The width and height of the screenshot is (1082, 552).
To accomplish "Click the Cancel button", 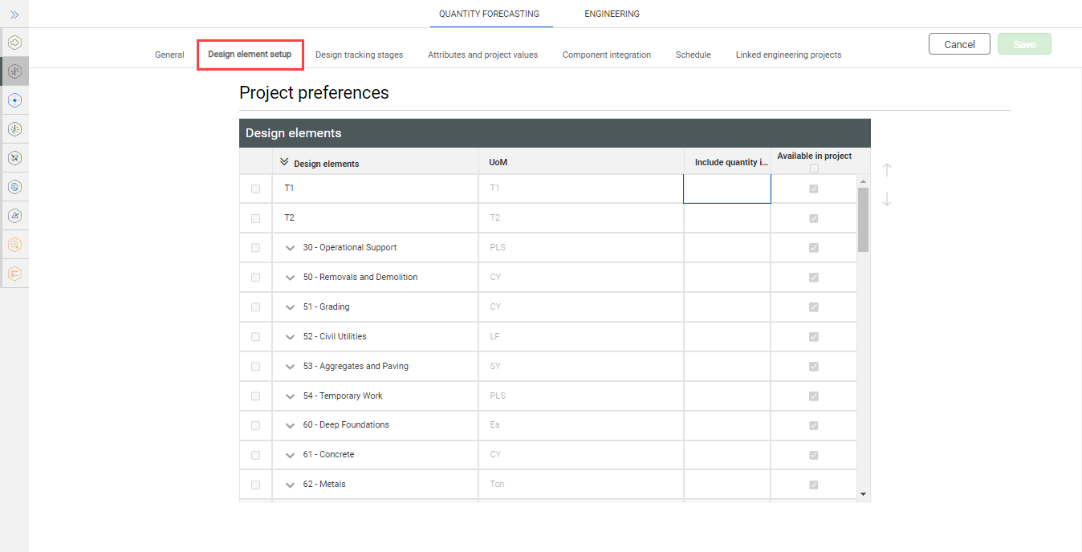I will [x=959, y=44].
